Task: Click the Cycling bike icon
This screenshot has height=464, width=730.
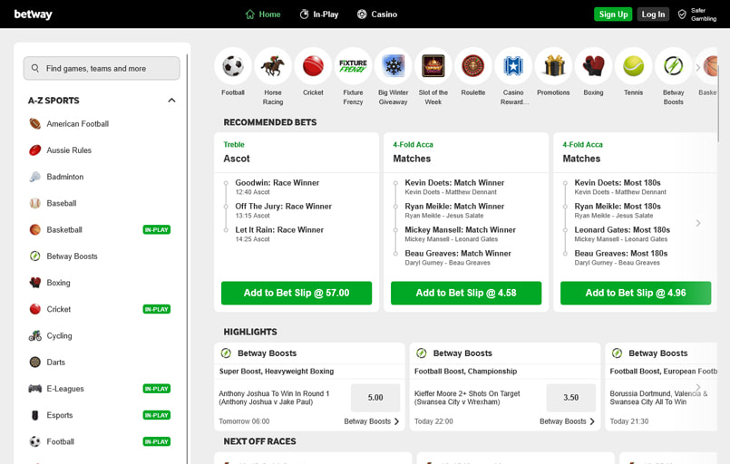Action: tap(35, 335)
